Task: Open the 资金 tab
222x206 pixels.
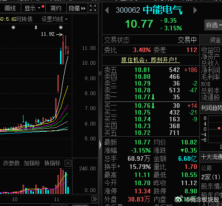Action: pyautogui.click(x=215, y=40)
